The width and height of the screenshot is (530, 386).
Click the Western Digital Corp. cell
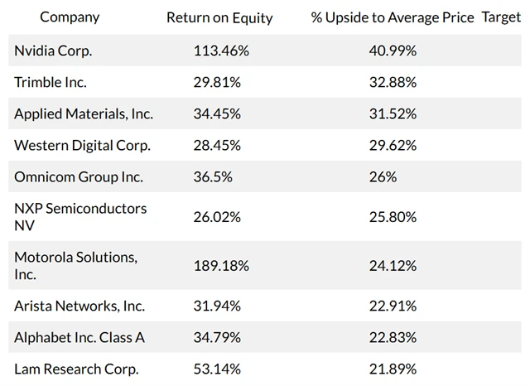[82, 146]
